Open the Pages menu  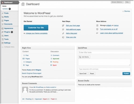pyautogui.click(x=6, y=20)
